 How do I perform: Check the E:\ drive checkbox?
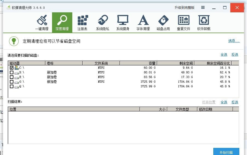coord(12,77)
